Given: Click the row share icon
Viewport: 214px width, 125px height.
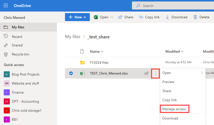Looking at the screenshot, I should pyautogui.click(x=147, y=73).
